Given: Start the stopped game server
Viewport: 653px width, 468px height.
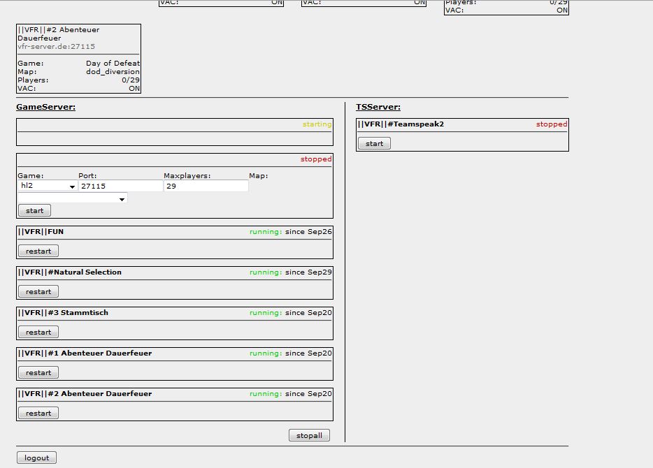Looking at the screenshot, I should [x=34, y=210].
